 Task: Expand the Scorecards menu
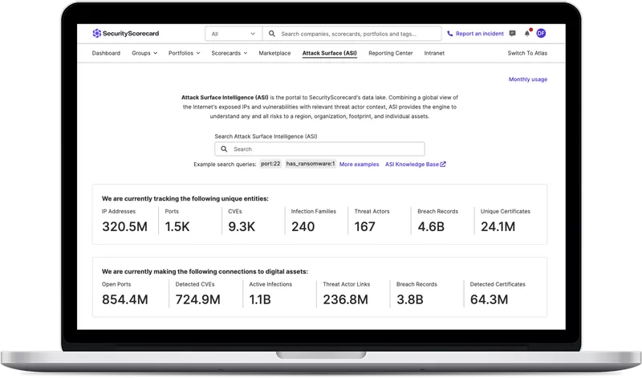(x=230, y=53)
